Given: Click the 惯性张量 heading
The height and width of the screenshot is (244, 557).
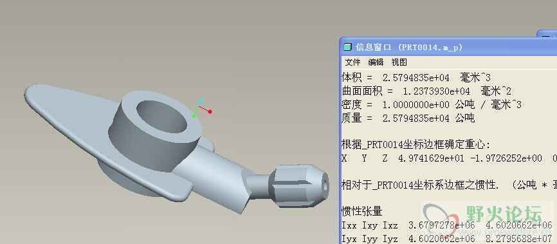Looking at the screenshot, I should click(x=362, y=211).
